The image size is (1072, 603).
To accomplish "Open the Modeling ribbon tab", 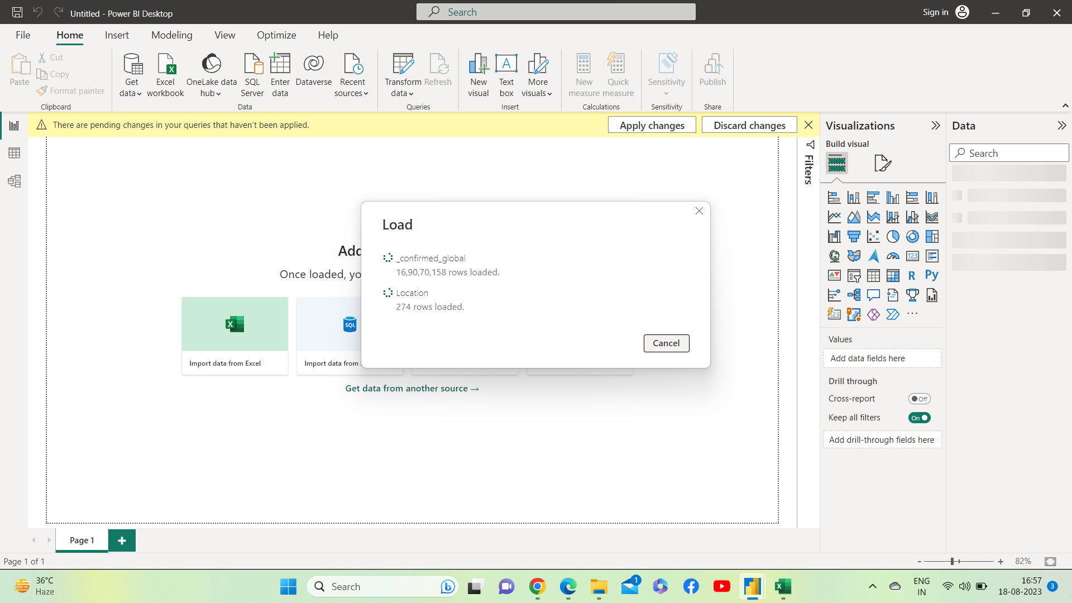I will (172, 35).
